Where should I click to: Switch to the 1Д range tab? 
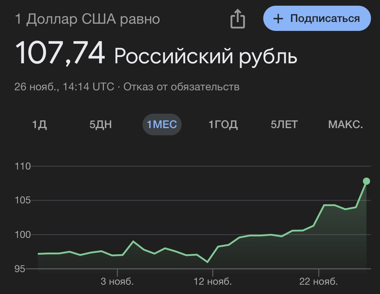(39, 124)
